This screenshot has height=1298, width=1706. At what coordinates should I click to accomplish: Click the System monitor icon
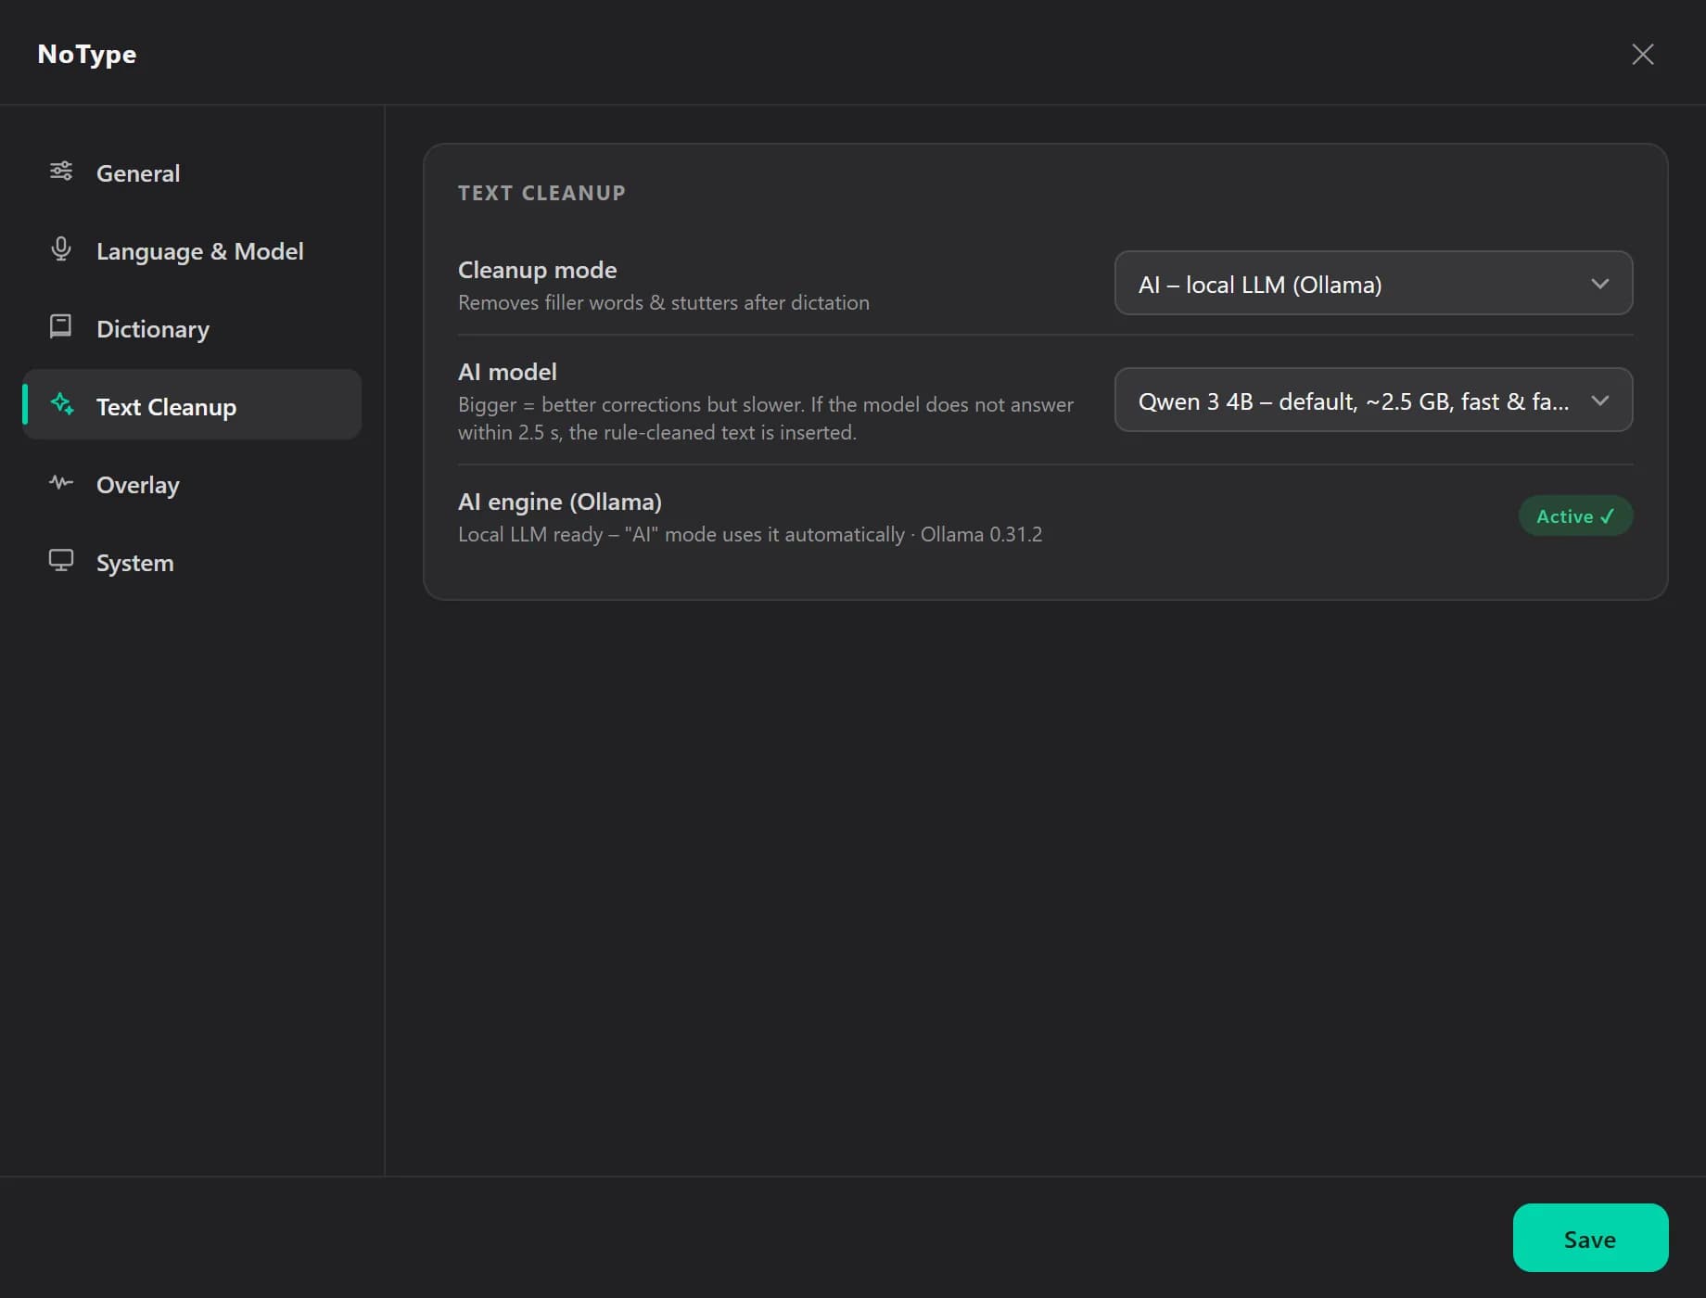61,561
